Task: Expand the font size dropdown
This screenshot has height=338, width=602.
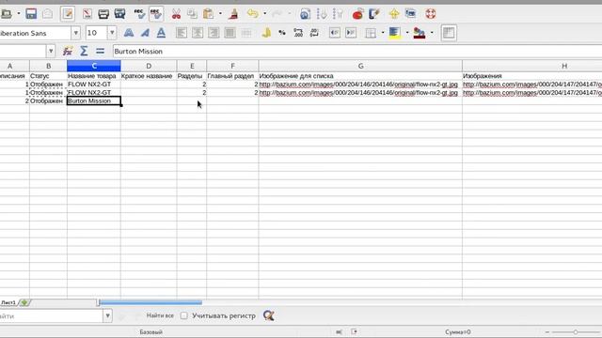Action: click(112, 33)
